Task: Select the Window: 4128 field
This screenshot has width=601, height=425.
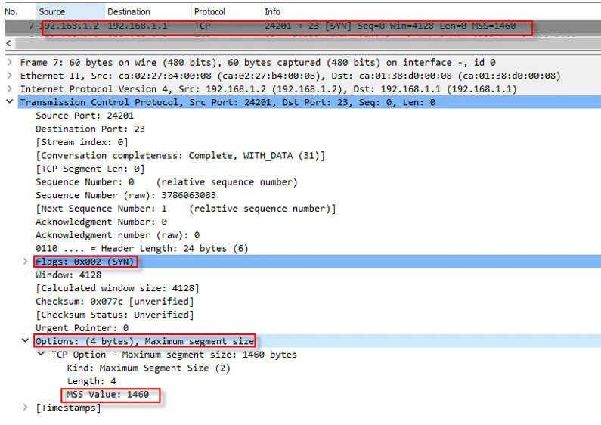Action: coord(68,275)
